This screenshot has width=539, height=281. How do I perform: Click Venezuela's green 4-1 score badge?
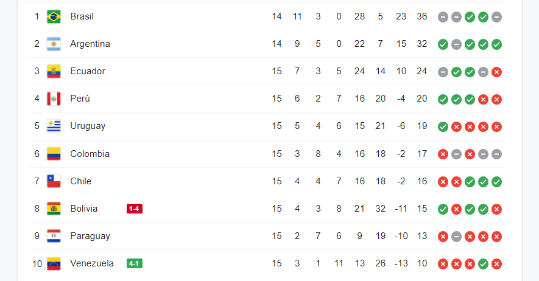(134, 263)
